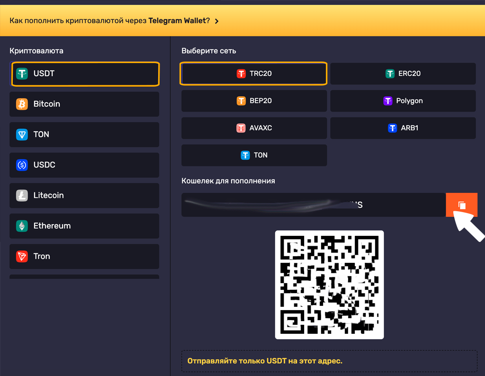Click the deposit QR code image
485x376 pixels.
[x=330, y=285]
